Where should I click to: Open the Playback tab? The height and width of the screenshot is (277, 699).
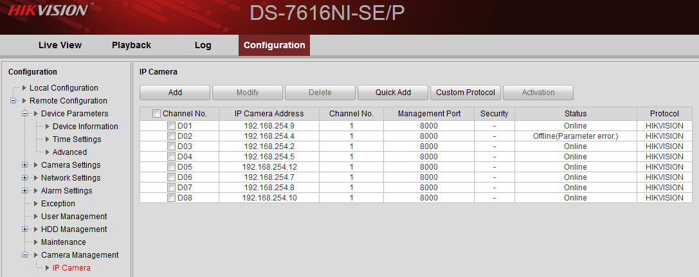[x=131, y=45]
